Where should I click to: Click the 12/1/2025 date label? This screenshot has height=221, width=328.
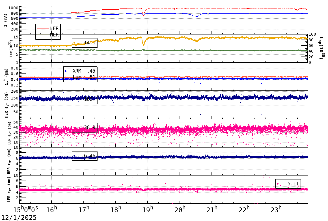(x=19, y=217)
